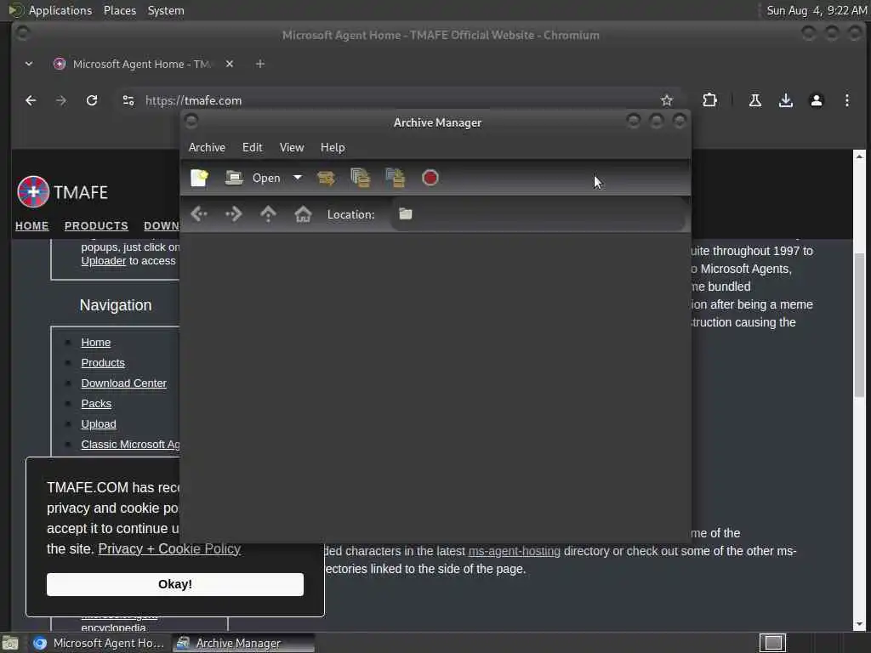Open the Privacy + Cookie Policy link
The width and height of the screenshot is (871, 653).
(169, 549)
